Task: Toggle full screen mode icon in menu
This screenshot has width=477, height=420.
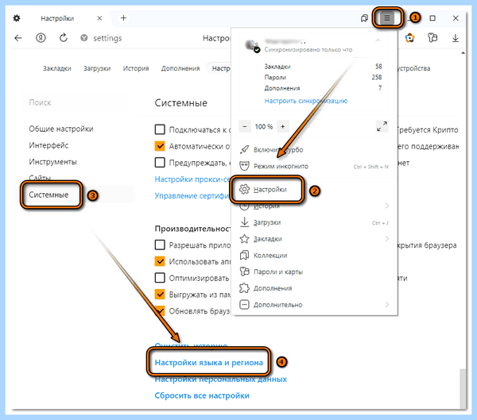Action: click(x=382, y=126)
